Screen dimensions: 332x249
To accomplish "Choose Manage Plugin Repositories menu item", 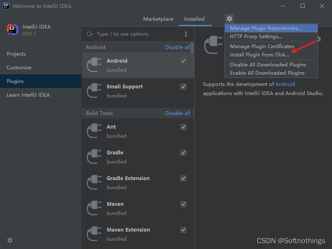I will [271, 28].
